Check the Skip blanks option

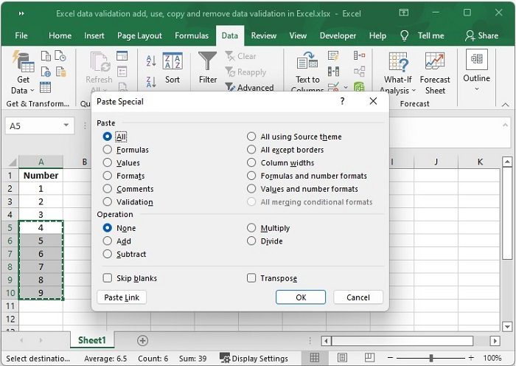(x=108, y=278)
